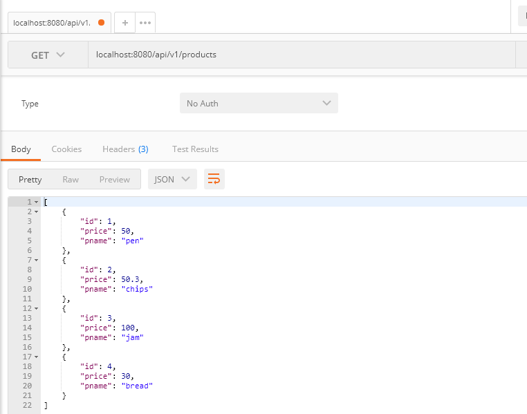
Task: Switch to the Cookies tab
Action: pos(66,149)
